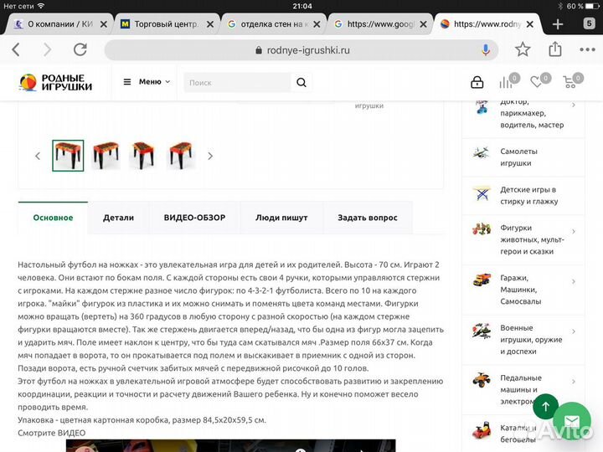The height and width of the screenshot is (452, 603).
Task: Show next product thumbnails arrow
Action: (x=210, y=156)
